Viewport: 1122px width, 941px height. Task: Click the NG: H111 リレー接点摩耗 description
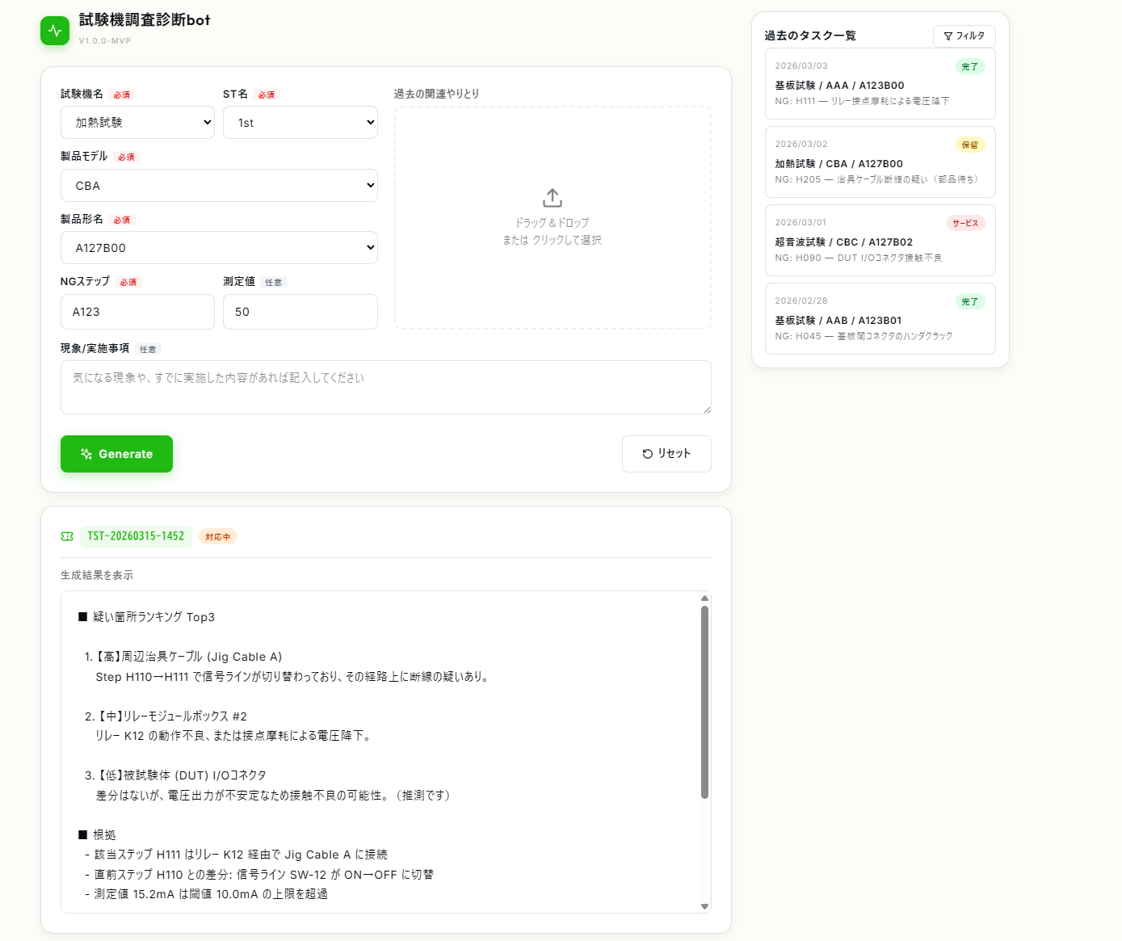point(862,102)
